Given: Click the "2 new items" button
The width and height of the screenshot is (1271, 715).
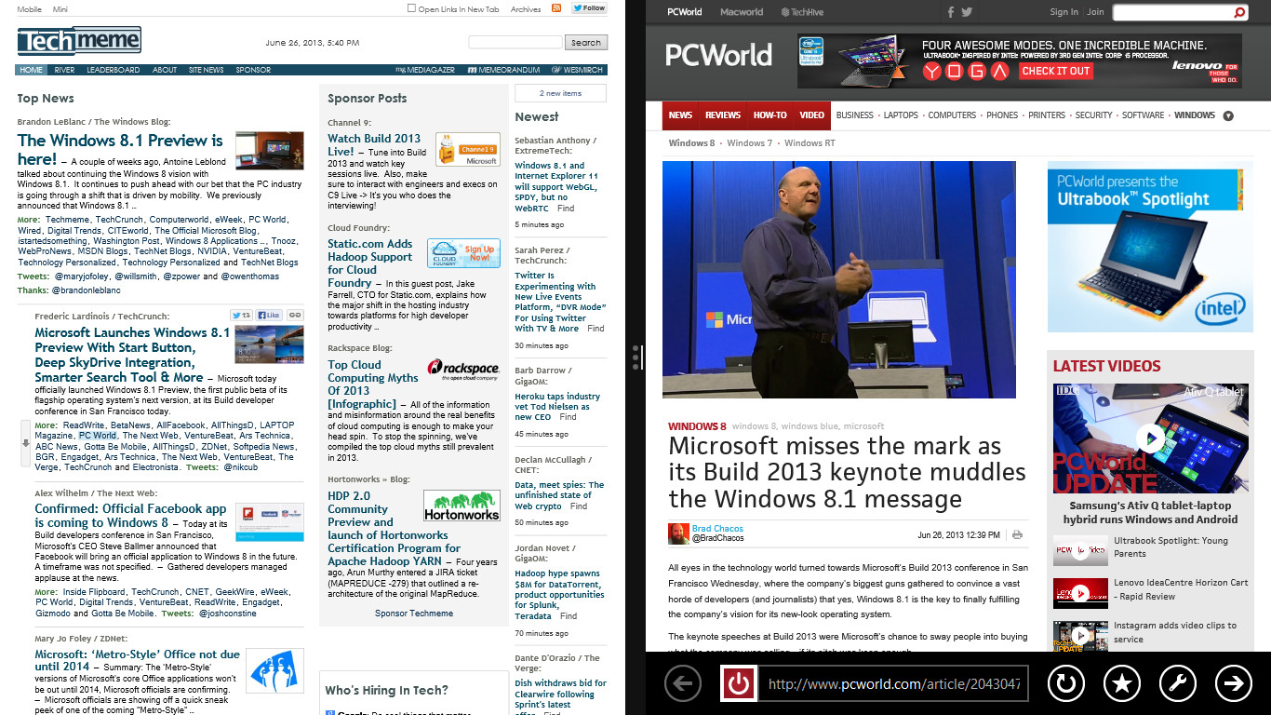Looking at the screenshot, I should coord(560,93).
